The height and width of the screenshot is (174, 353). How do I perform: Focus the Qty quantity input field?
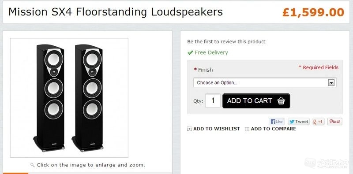click(213, 100)
